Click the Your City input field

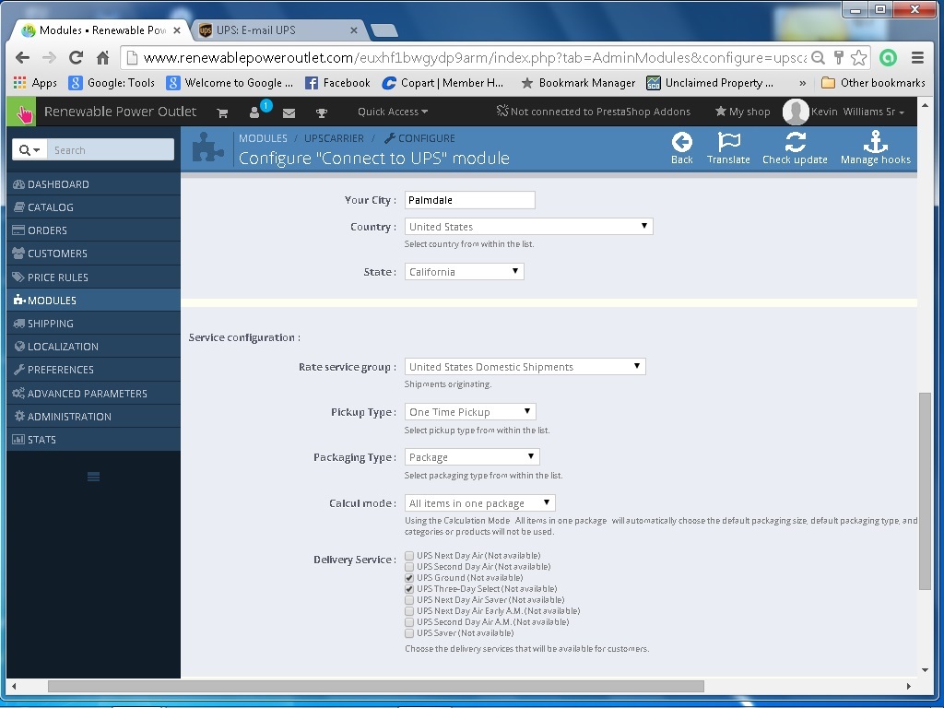click(x=469, y=200)
